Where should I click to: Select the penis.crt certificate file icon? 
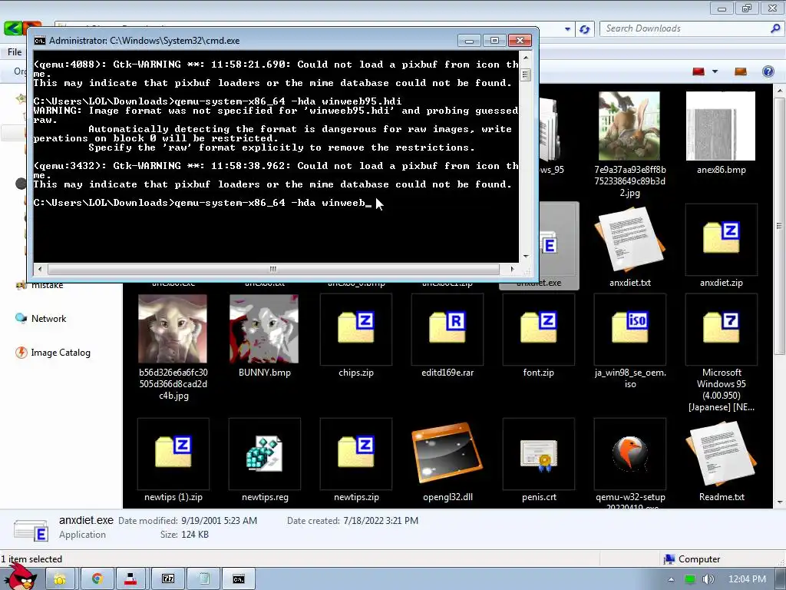538,453
